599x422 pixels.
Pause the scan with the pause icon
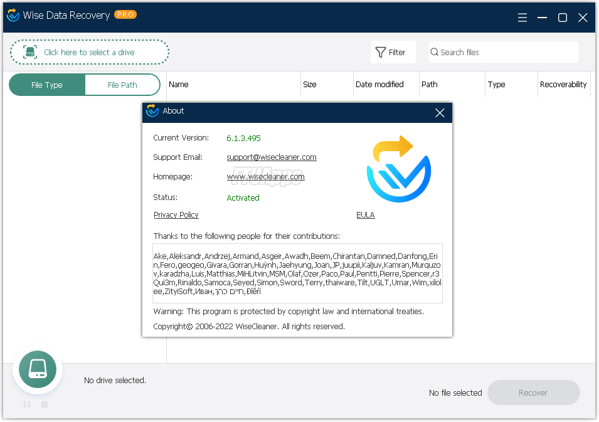[x=27, y=404]
